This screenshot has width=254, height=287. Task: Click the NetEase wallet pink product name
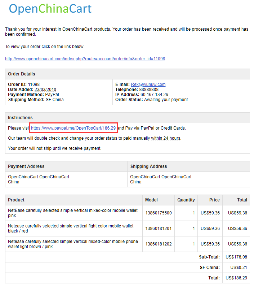(x=73, y=213)
